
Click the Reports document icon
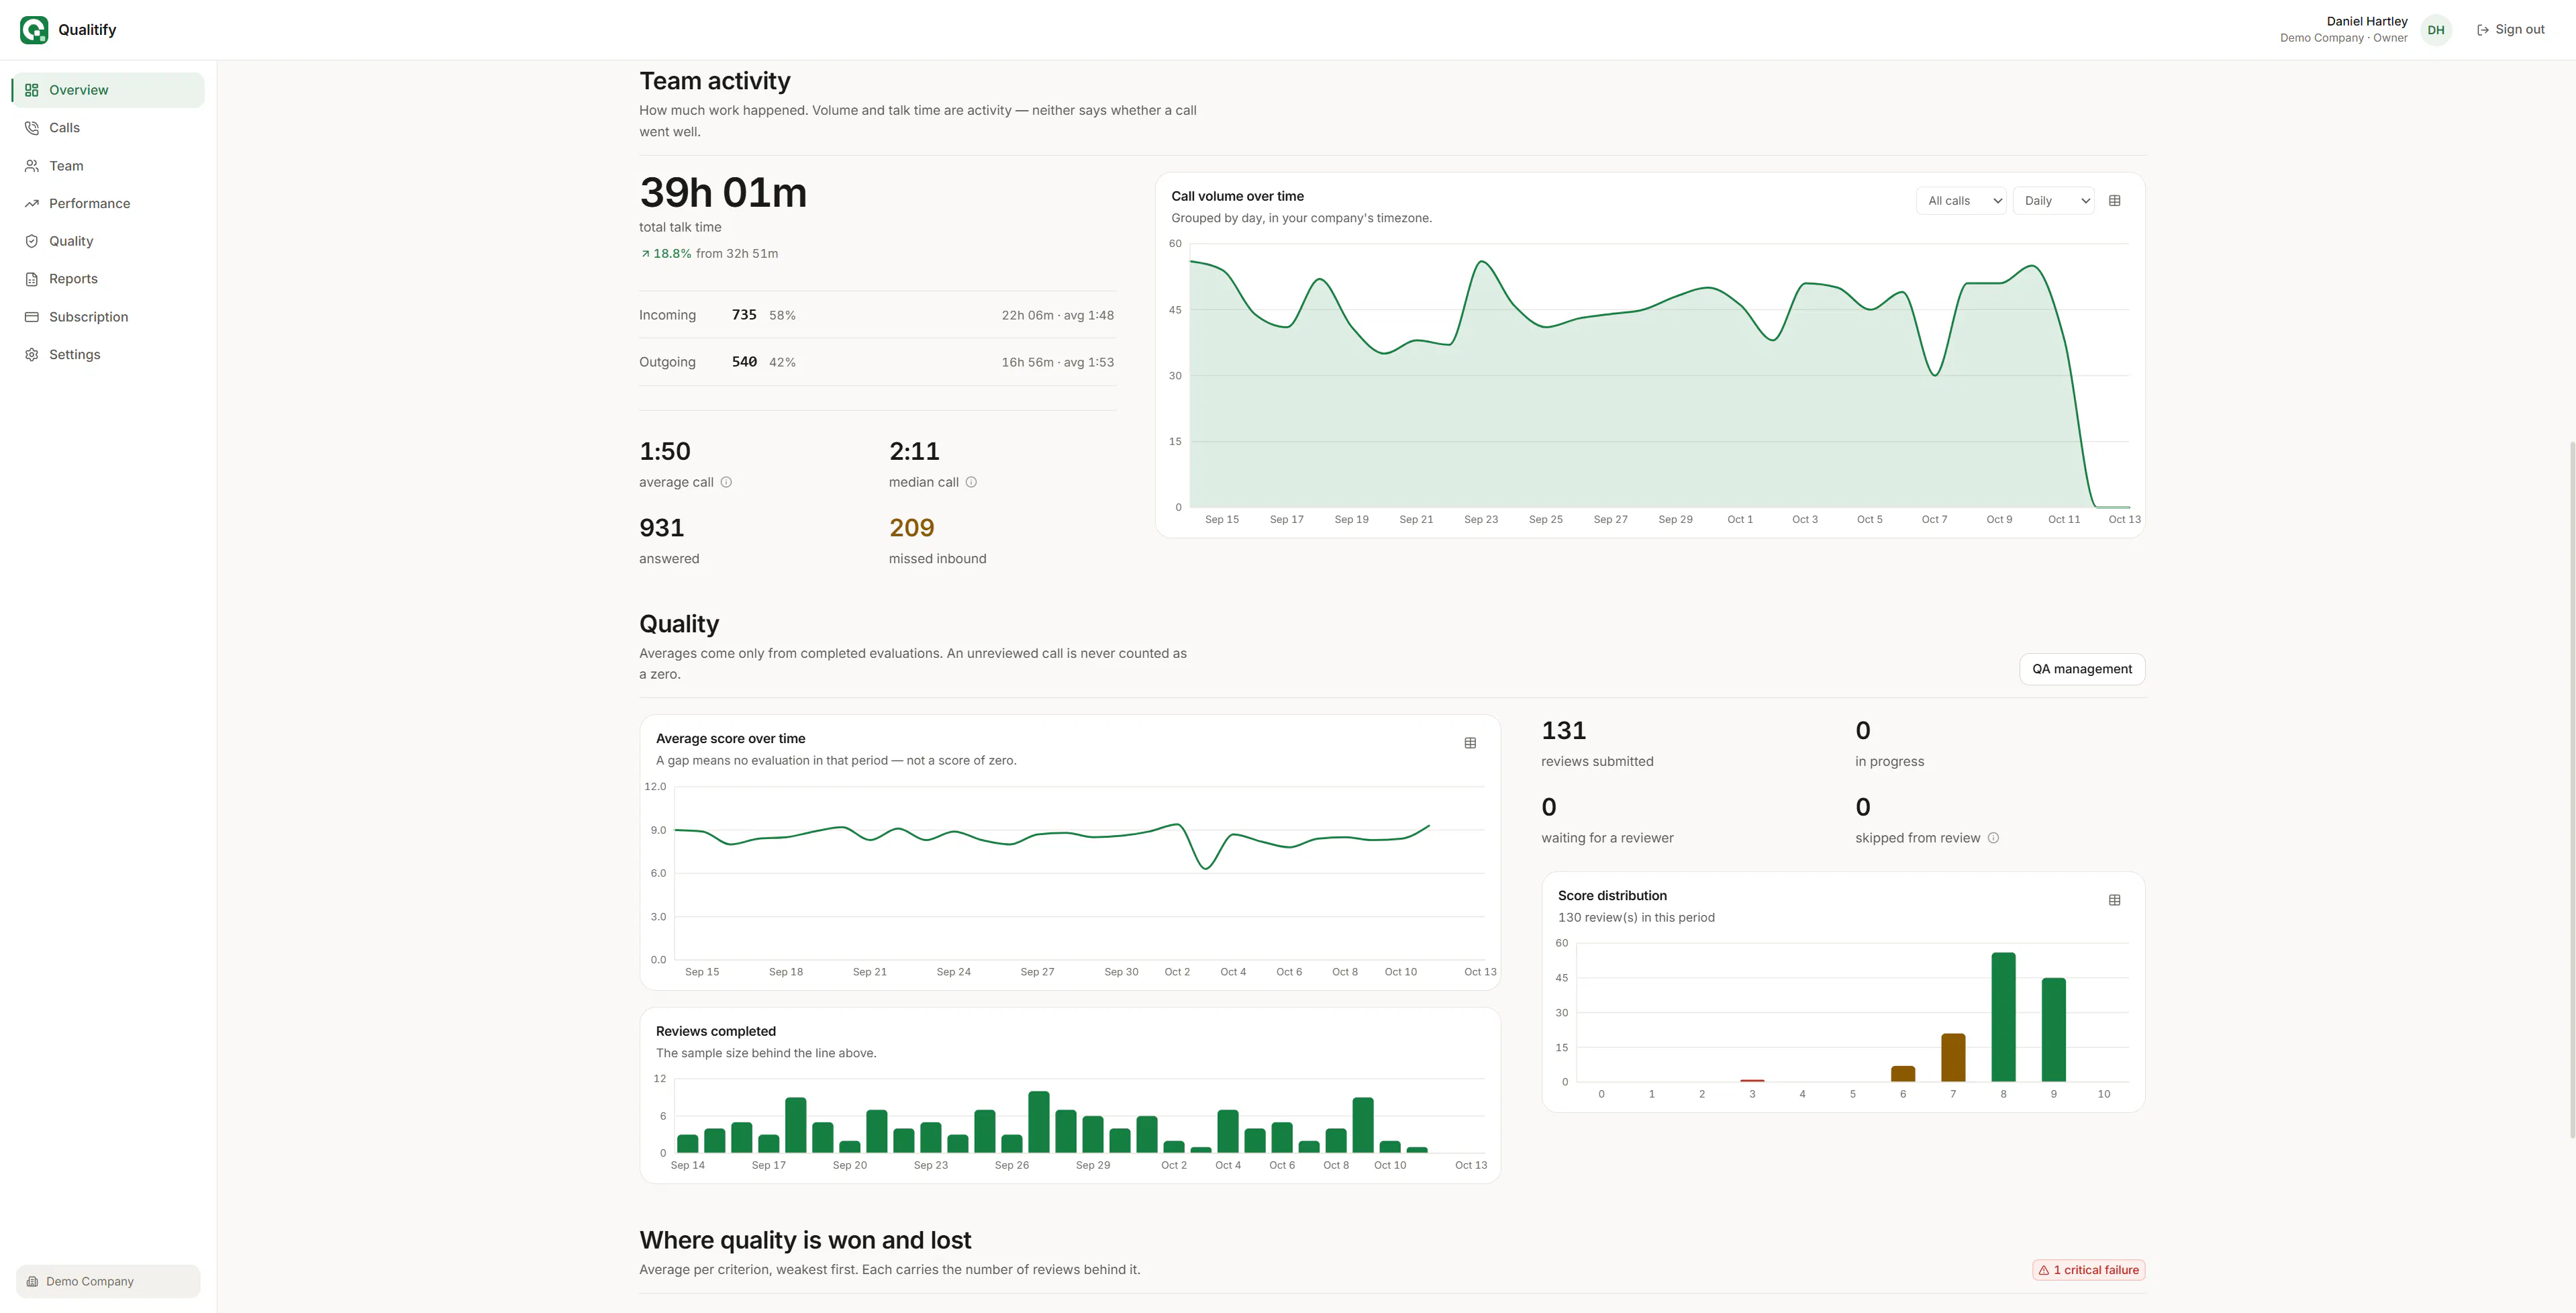(32, 279)
